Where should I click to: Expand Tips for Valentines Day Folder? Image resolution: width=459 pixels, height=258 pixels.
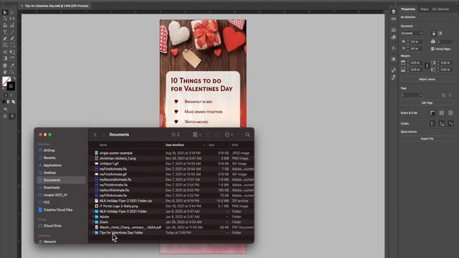pyautogui.click(x=93, y=232)
